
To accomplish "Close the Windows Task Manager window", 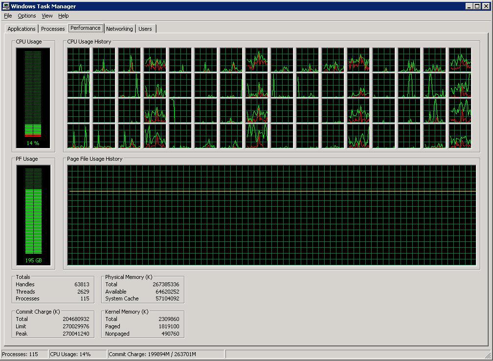I will coord(486,6).
